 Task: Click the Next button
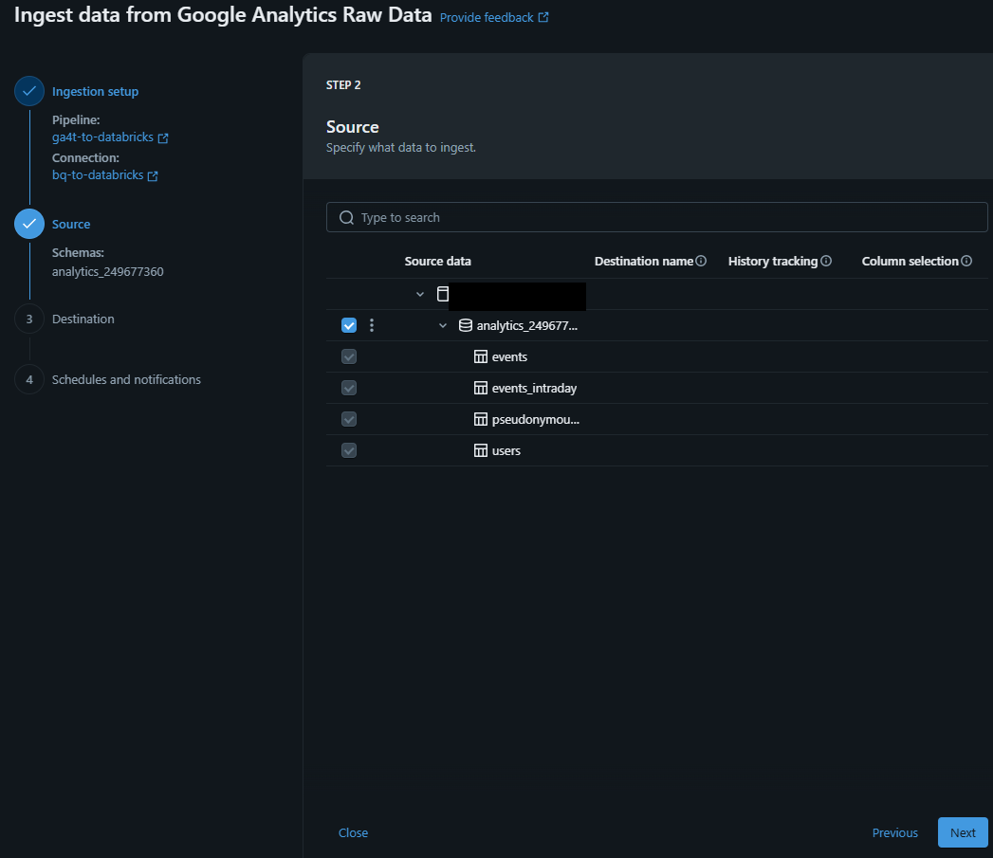(x=963, y=832)
